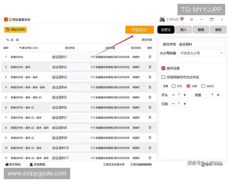Viewport: 229px width, 183px height.
Task: Click the 返回 back arrow icon
Action: [8, 40]
